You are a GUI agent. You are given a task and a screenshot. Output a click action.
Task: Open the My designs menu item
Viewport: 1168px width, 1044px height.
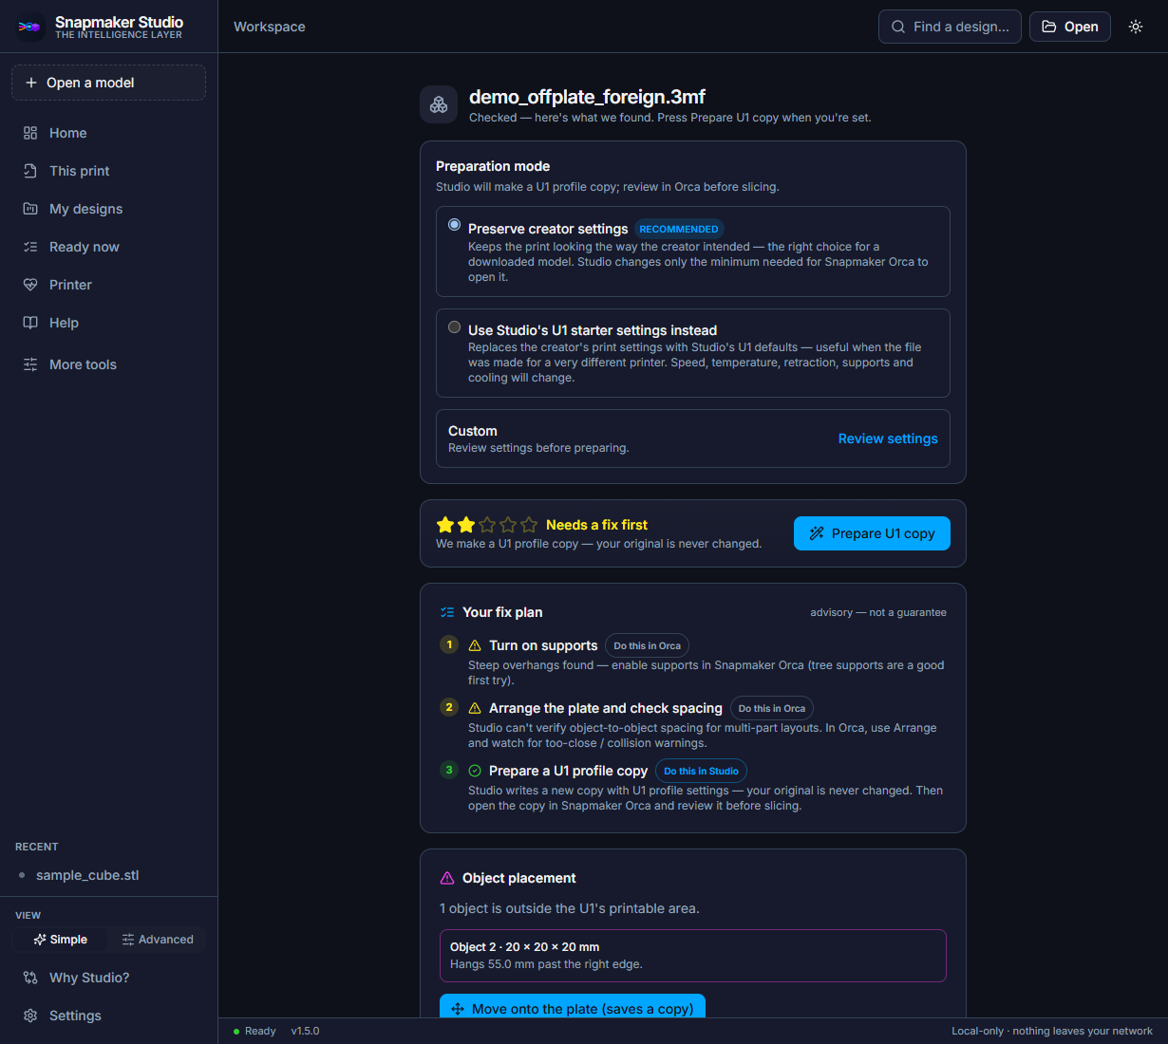(x=108, y=209)
